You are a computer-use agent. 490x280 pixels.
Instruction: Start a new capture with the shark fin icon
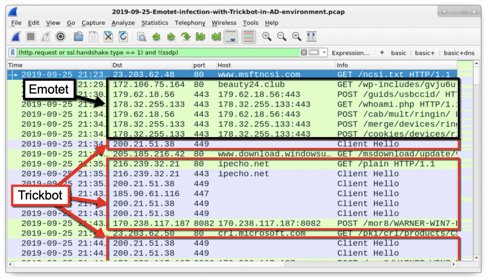[x=16, y=37]
